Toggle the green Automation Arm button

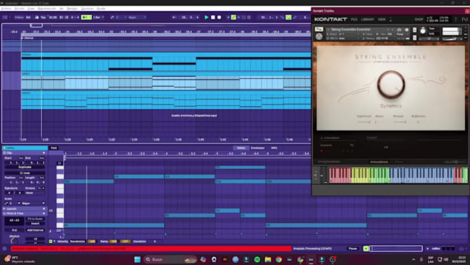click(x=234, y=17)
